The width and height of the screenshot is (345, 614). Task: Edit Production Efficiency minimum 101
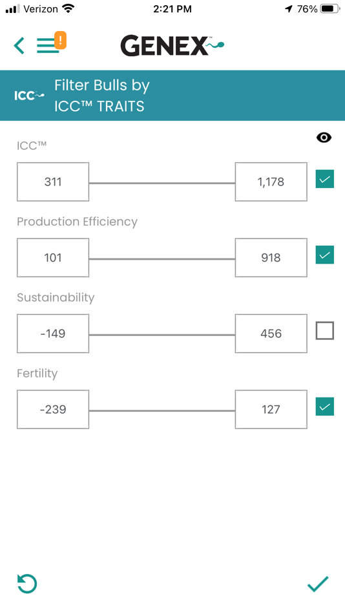[x=53, y=258]
